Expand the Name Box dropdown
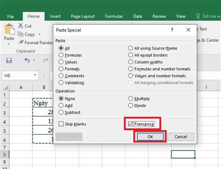Image resolution: width=221 pixels, height=169 pixels. click(35, 75)
